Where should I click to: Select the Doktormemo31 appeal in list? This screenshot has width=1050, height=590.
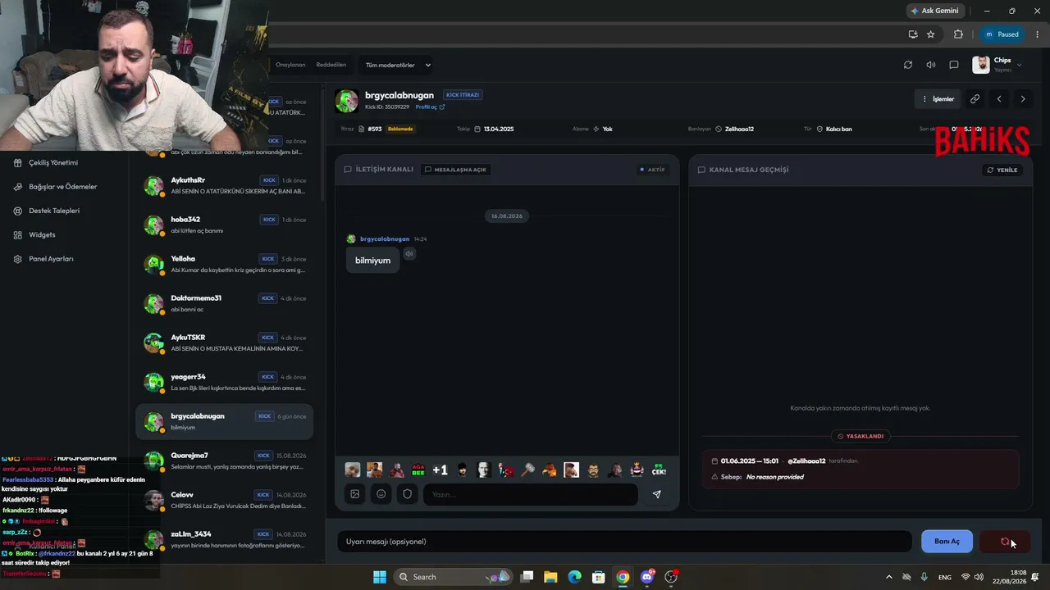coord(225,303)
